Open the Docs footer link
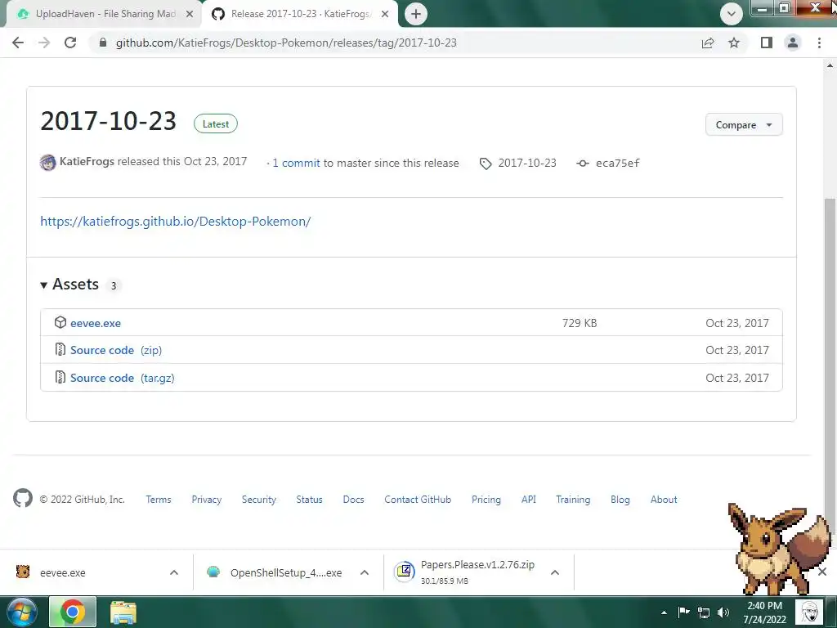Screen dimensions: 837x628 pyautogui.click(x=353, y=500)
